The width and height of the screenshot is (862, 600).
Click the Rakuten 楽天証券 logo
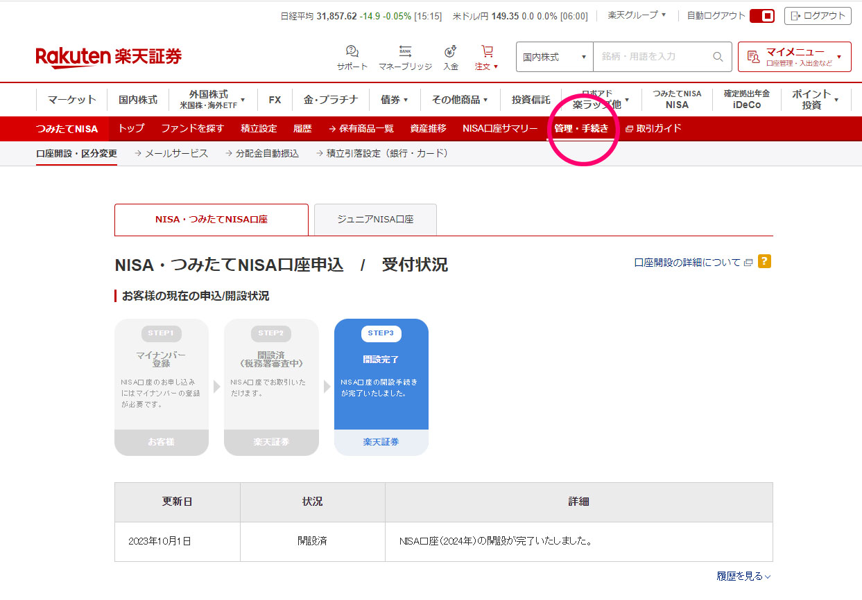(x=108, y=57)
